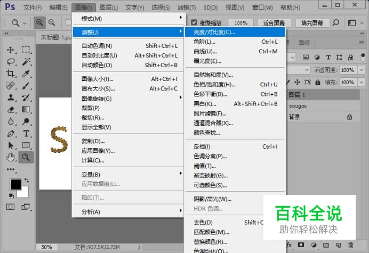Toggle the lock on 背景 layer
The height and width of the screenshot is (253, 369).
click(x=350, y=117)
